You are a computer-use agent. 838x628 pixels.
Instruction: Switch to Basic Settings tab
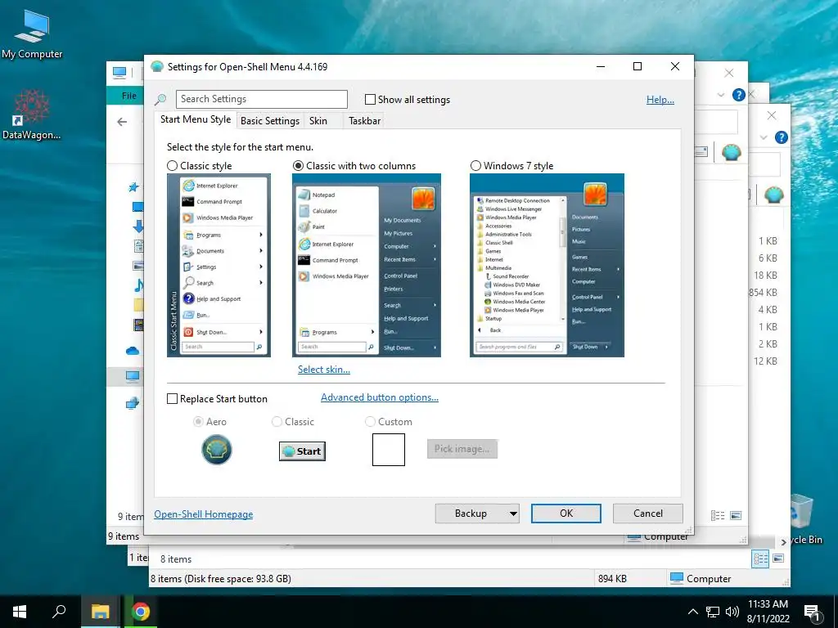point(270,121)
